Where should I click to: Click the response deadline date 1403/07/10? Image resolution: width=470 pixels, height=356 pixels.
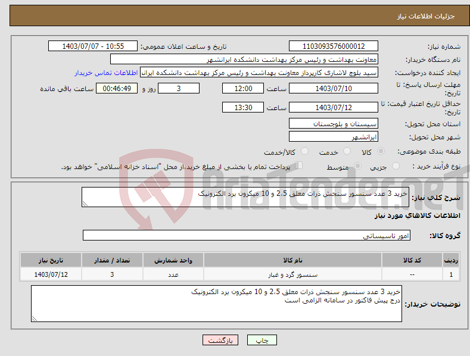click(x=334, y=88)
